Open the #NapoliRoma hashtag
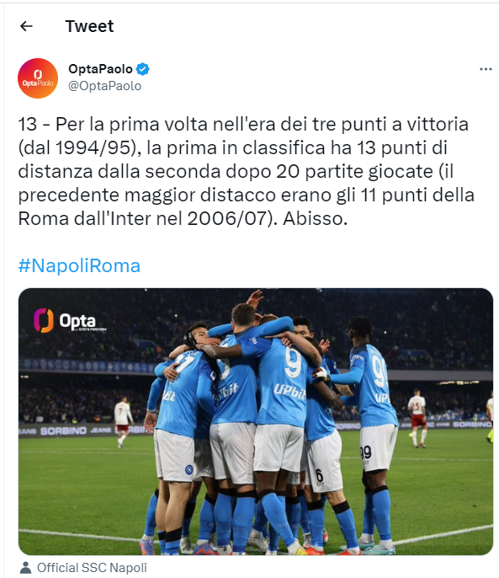This screenshot has width=499, height=578. pyautogui.click(x=79, y=265)
